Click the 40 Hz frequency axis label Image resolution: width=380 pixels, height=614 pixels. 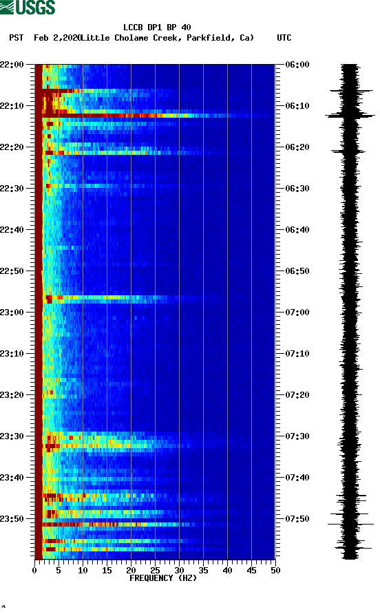point(227,571)
